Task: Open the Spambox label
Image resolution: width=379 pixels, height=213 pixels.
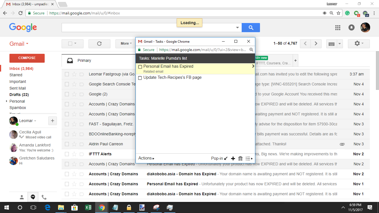Action: coord(18,108)
